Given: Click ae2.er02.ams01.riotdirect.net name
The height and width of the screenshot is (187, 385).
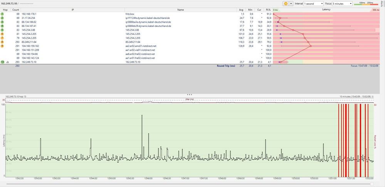Looking at the screenshot, I should [x=141, y=46].
